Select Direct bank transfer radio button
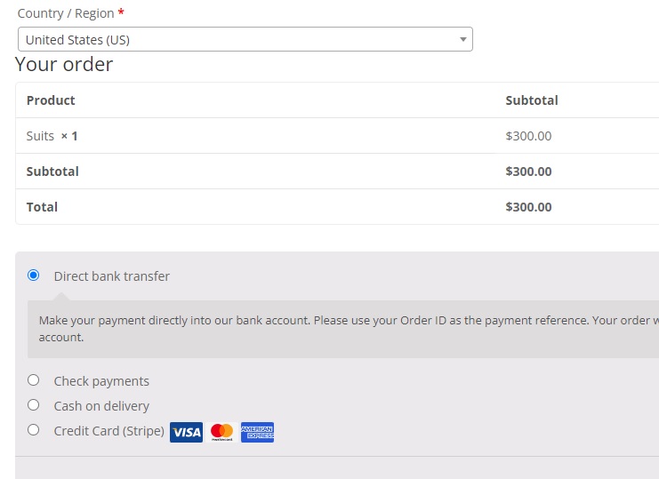Screen dimensions: 659x479 click(x=33, y=275)
